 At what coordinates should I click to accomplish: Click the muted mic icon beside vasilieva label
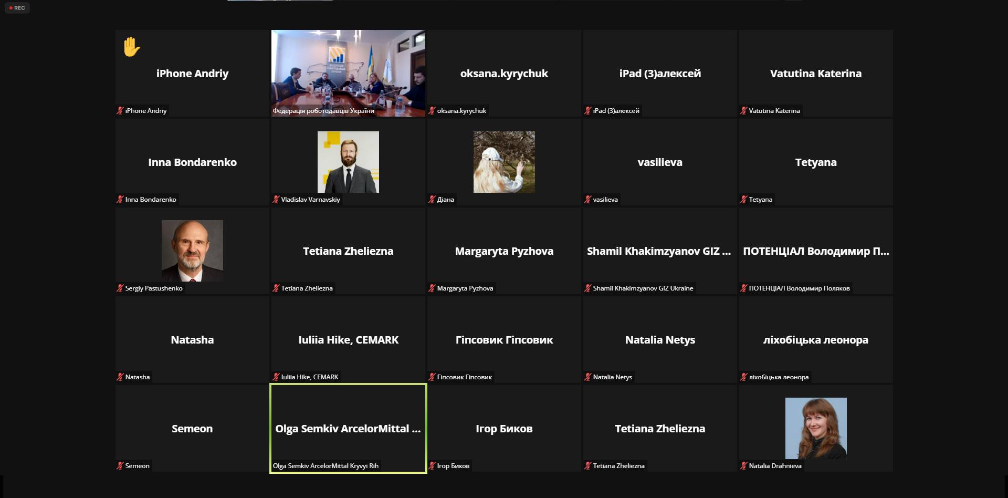click(x=588, y=200)
